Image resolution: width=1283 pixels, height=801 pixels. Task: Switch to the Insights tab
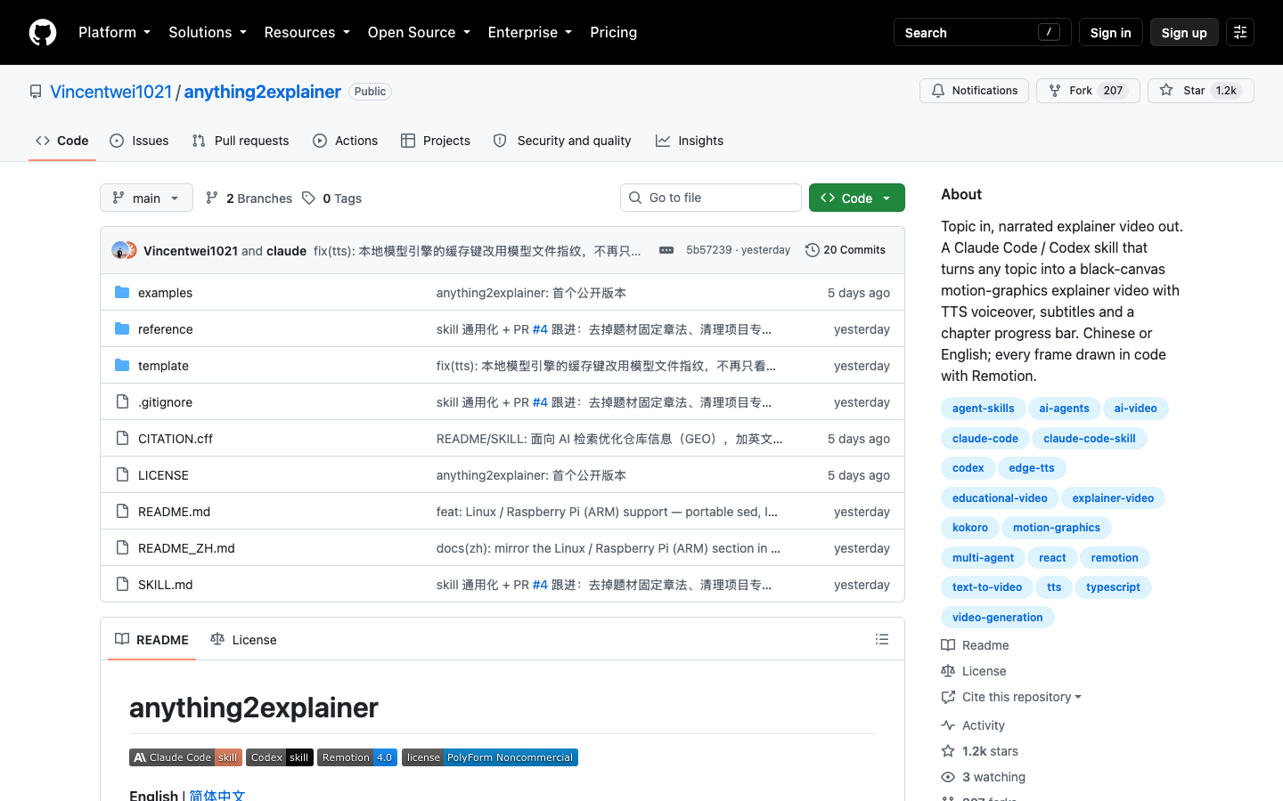point(690,141)
